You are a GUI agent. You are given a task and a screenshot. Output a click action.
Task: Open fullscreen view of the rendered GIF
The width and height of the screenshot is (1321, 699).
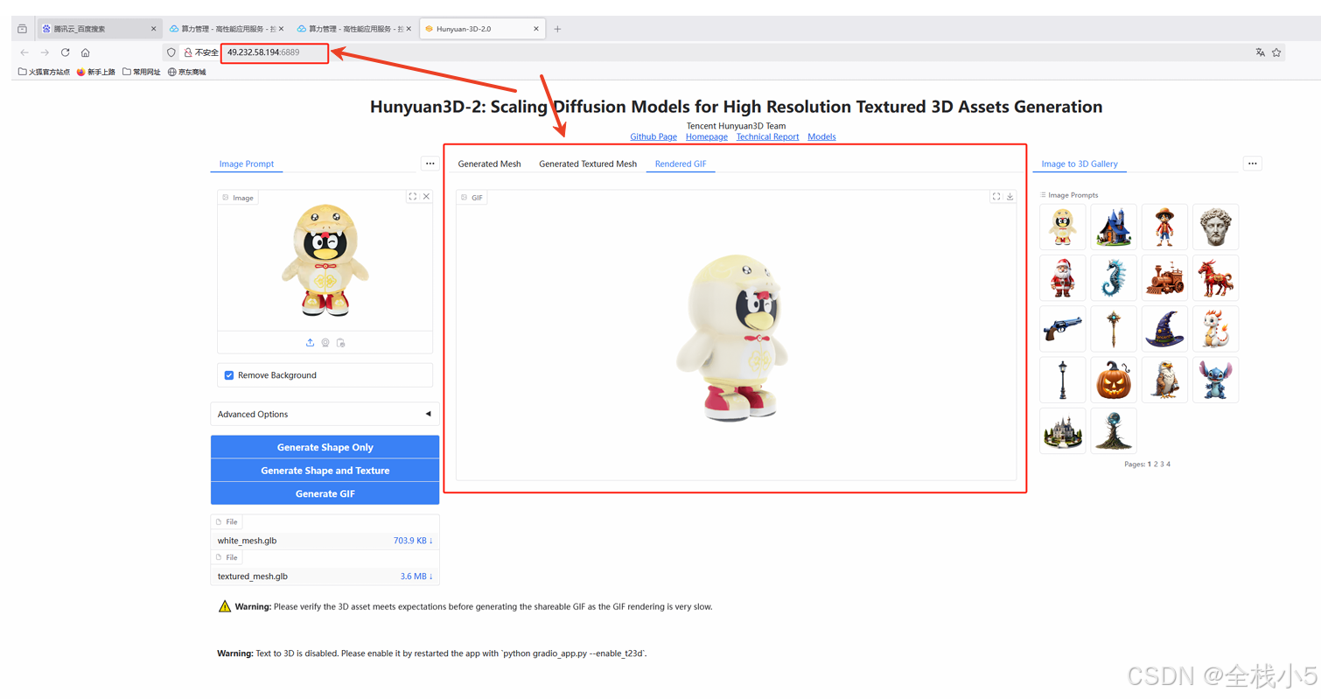[x=996, y=197]
